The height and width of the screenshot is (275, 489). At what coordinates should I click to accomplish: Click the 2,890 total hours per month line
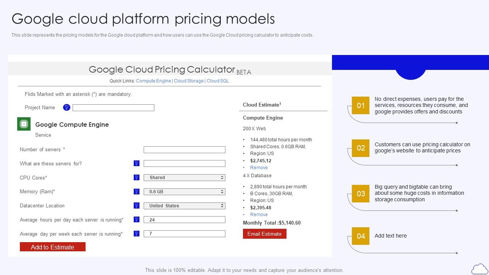(x=279, y=187)
